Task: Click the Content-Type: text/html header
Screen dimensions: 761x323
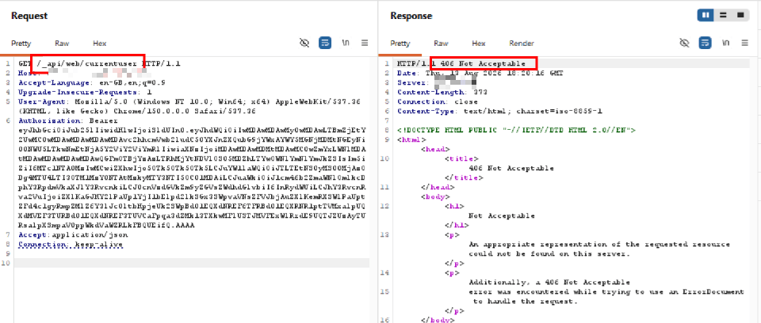Action: [499, 111]
